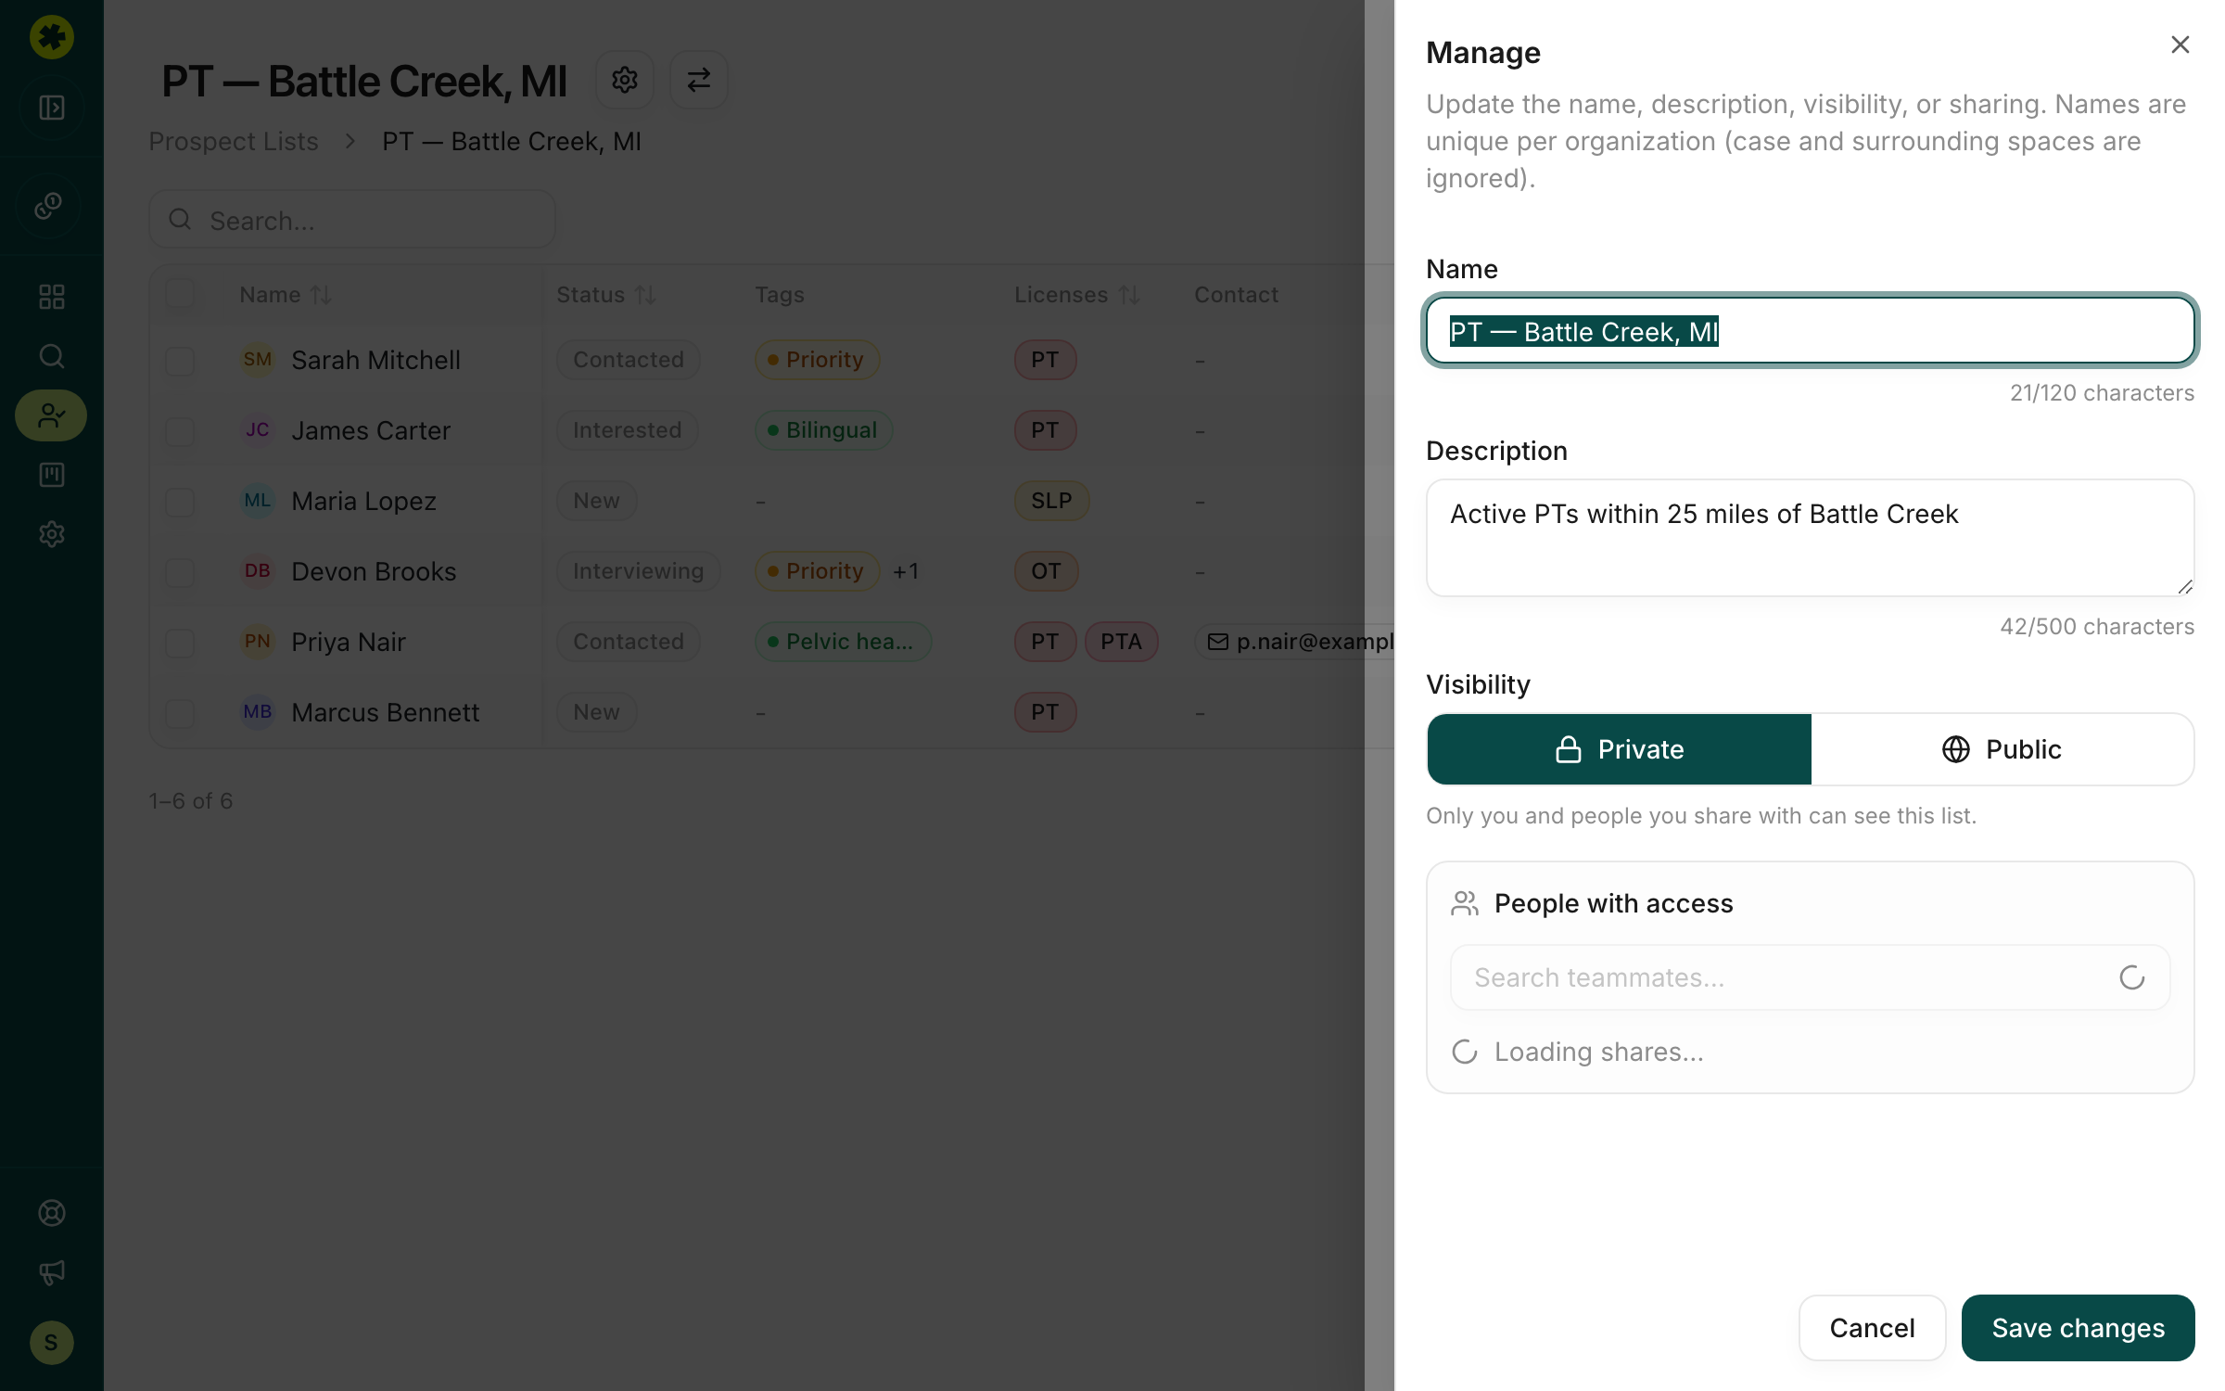
Task: Open the user avatar S
Action: click(x=52, y=1343)
